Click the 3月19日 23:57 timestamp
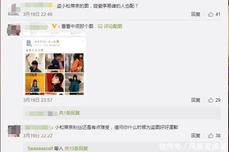This screenshot has width=229, height=152. (38, 100)
